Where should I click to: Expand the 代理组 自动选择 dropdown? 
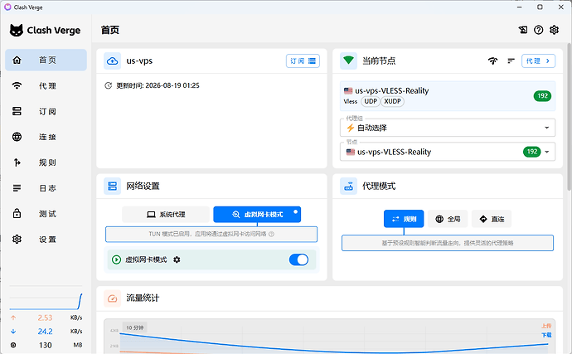(x=448, y=128)
